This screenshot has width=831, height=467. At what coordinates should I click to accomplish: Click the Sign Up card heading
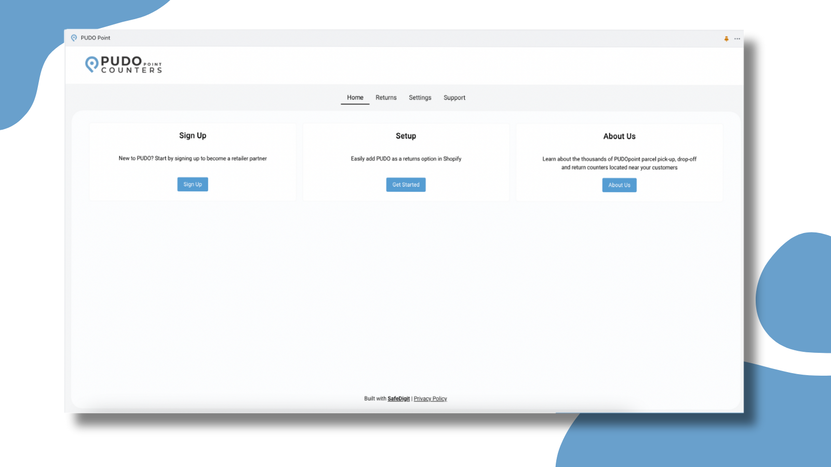coord(193,135)
